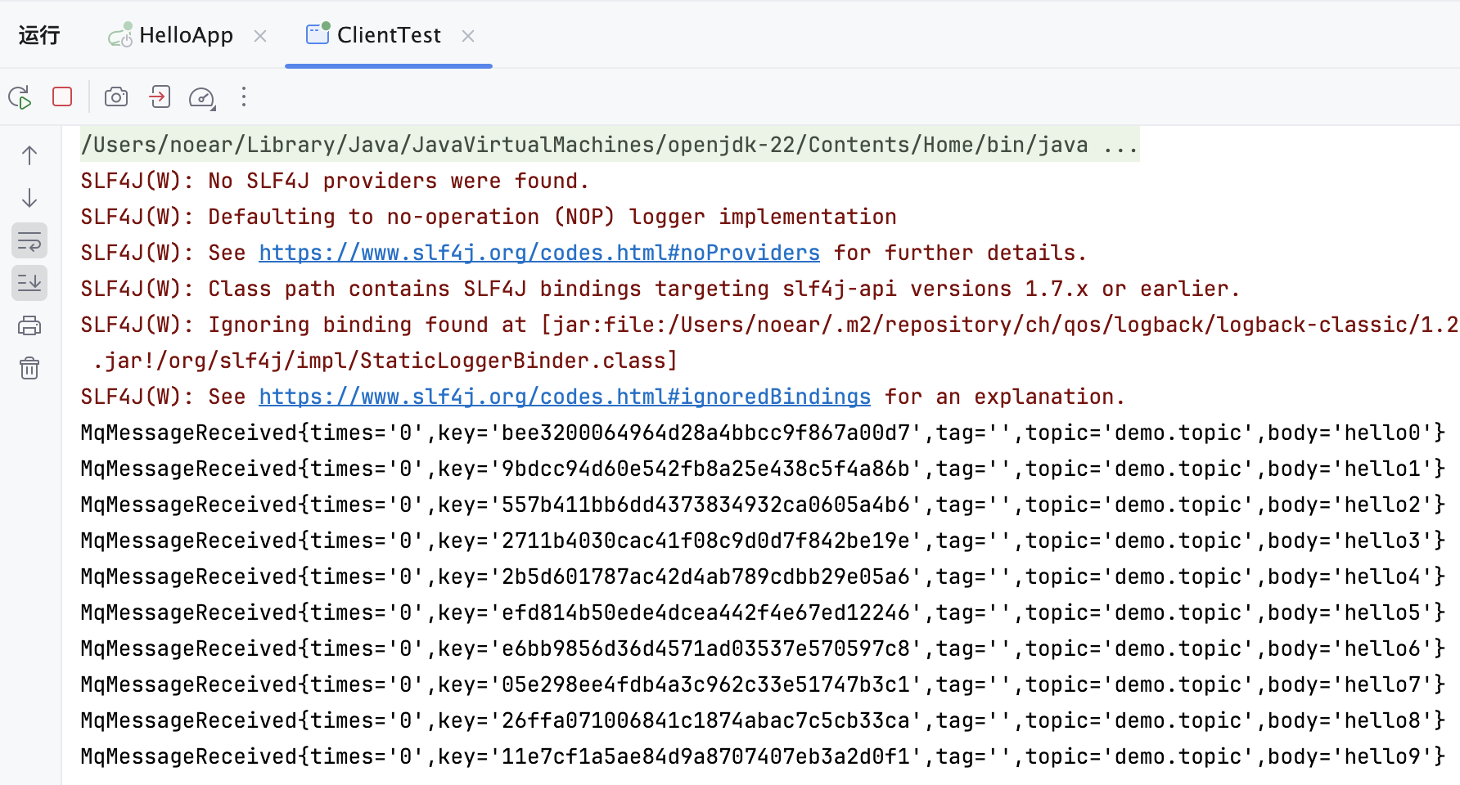Stop the running ClientTest process
This screenshot has width=1460, height=785.
62,97
